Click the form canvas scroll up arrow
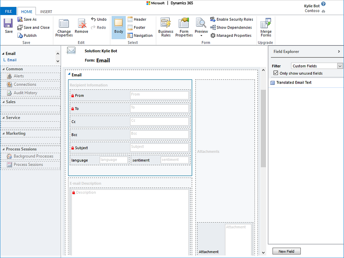Viewport: 344px width, 258px height. [263, 70]
